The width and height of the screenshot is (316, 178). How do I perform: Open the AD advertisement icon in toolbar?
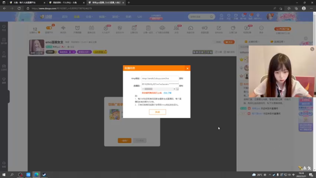click(92, 28)
